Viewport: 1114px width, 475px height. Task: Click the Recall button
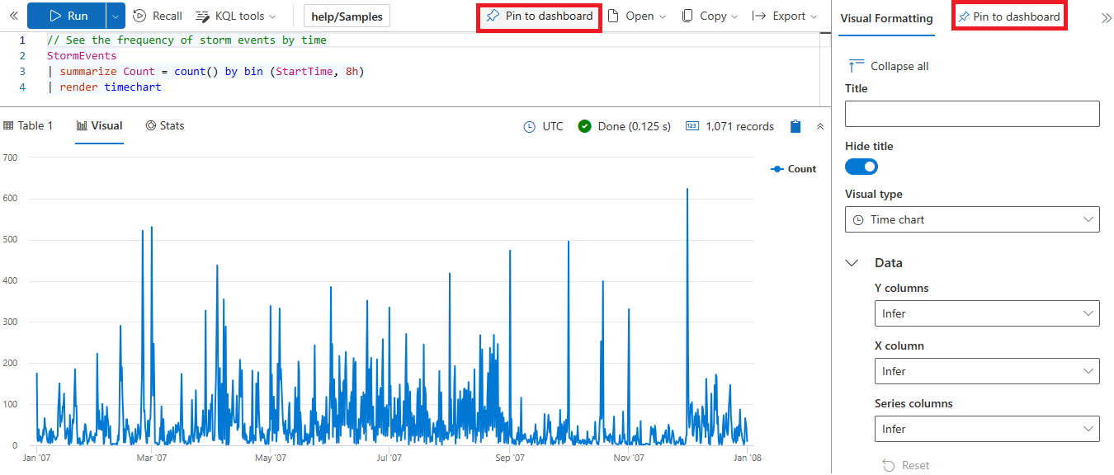pyautogui.click(x=158, y=16)
